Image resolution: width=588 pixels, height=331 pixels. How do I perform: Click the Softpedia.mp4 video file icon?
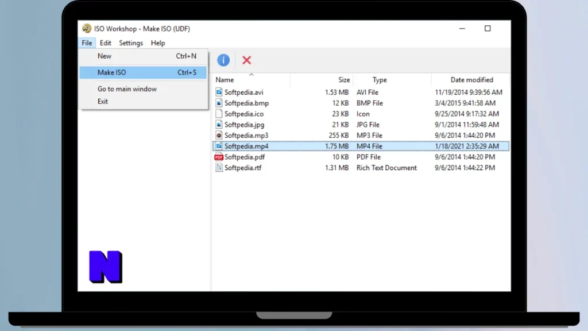[219, 146]
